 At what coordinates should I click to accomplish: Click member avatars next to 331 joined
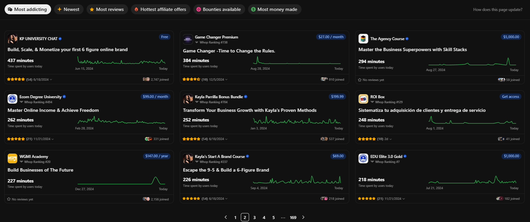pyautogui.click(x=148, y=139)
